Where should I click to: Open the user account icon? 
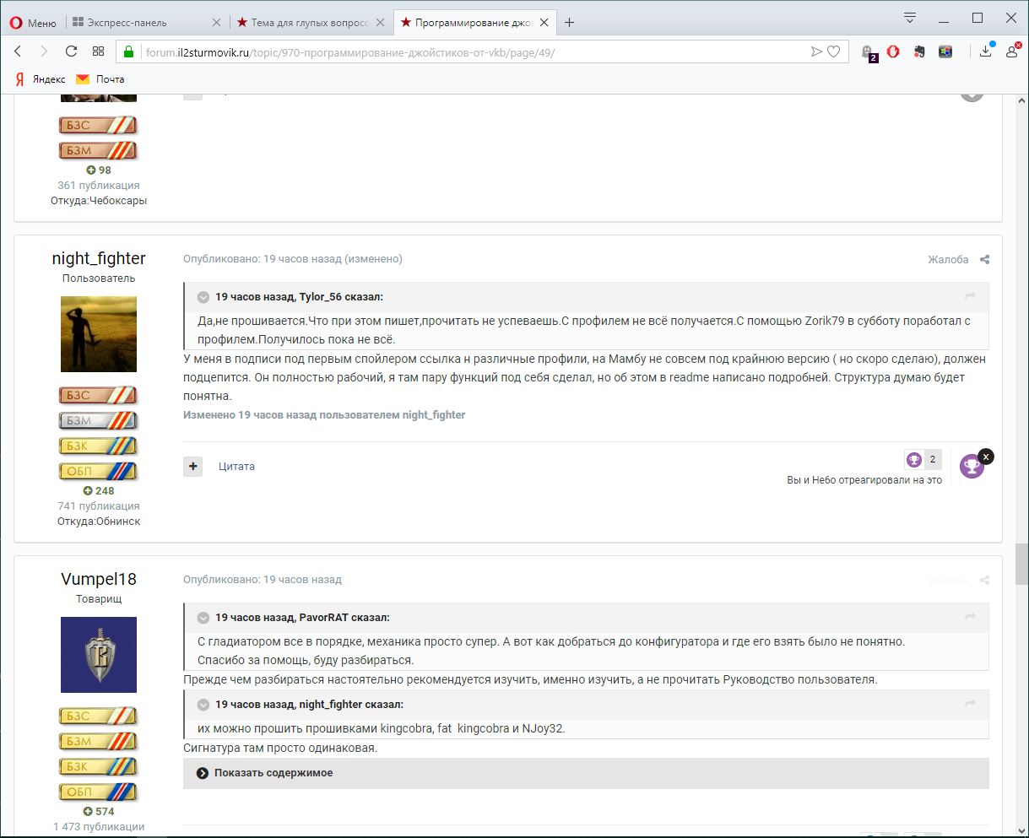[x=1011, y=51]
